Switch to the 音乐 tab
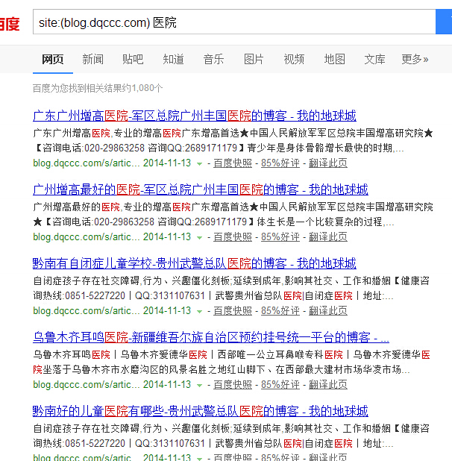 [x=213, y=60]
